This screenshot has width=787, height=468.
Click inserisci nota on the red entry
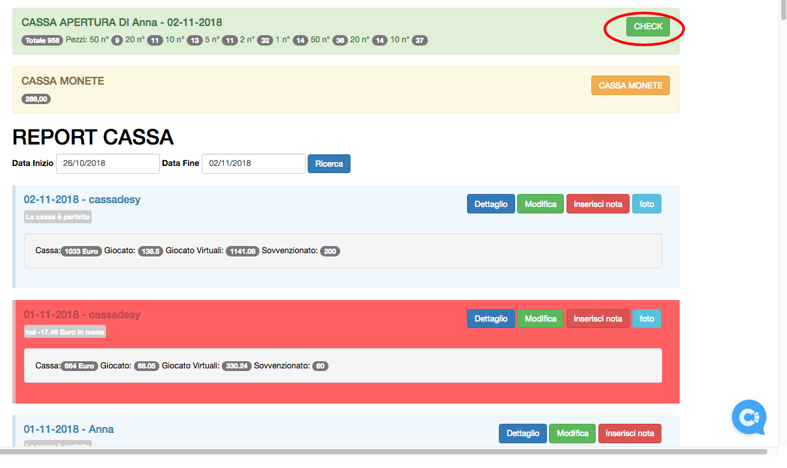tap(598, 319)
